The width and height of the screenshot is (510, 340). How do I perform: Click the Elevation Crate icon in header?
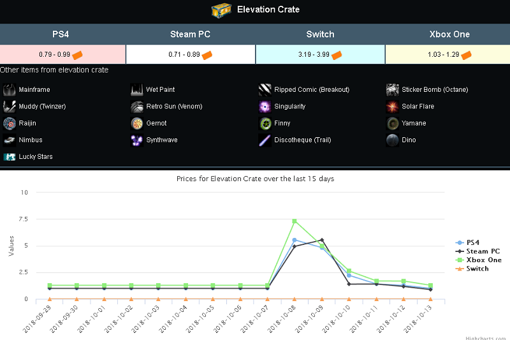(x=221, y=10)
